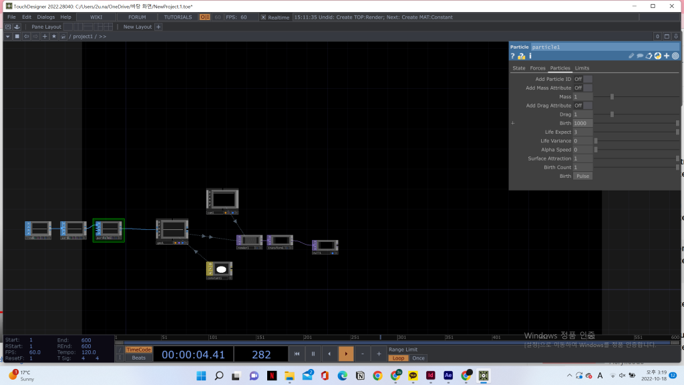
Task: Switch to Forces parameter tab
Action: [538, 68]
